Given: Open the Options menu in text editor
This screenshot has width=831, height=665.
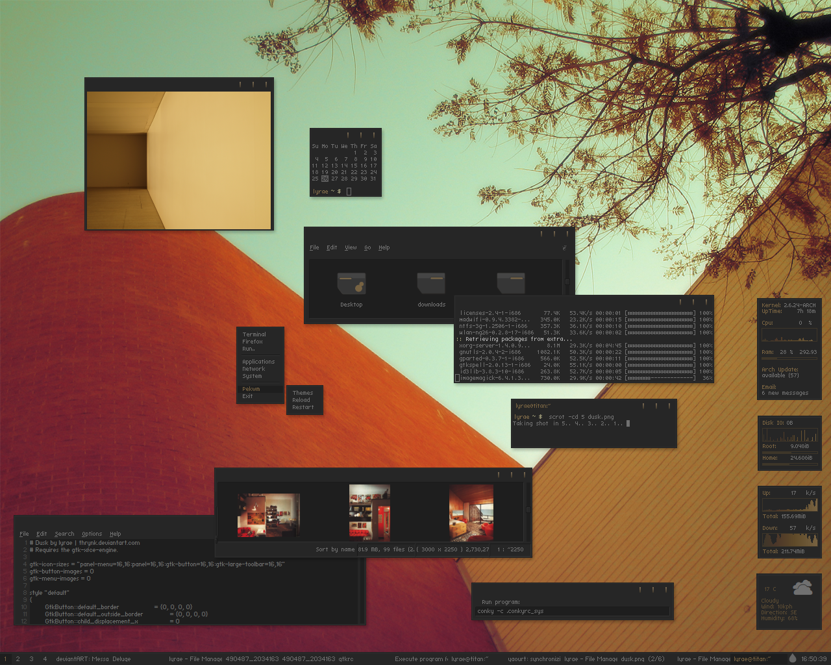Looking at the screenshot, I should (x=92, y=534).
